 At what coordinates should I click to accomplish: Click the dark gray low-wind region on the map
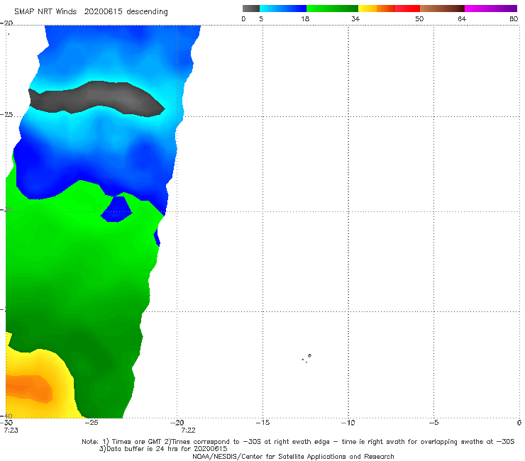click(97, 99)
